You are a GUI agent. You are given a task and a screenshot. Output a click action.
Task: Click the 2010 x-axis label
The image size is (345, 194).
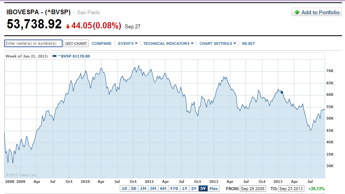(x=85, y=181)
